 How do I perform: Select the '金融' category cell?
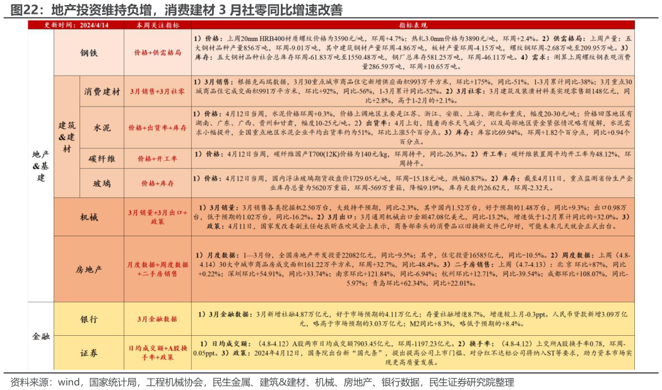(41, 336)
